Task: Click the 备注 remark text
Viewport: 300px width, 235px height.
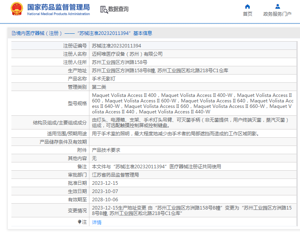Action: 156,166
